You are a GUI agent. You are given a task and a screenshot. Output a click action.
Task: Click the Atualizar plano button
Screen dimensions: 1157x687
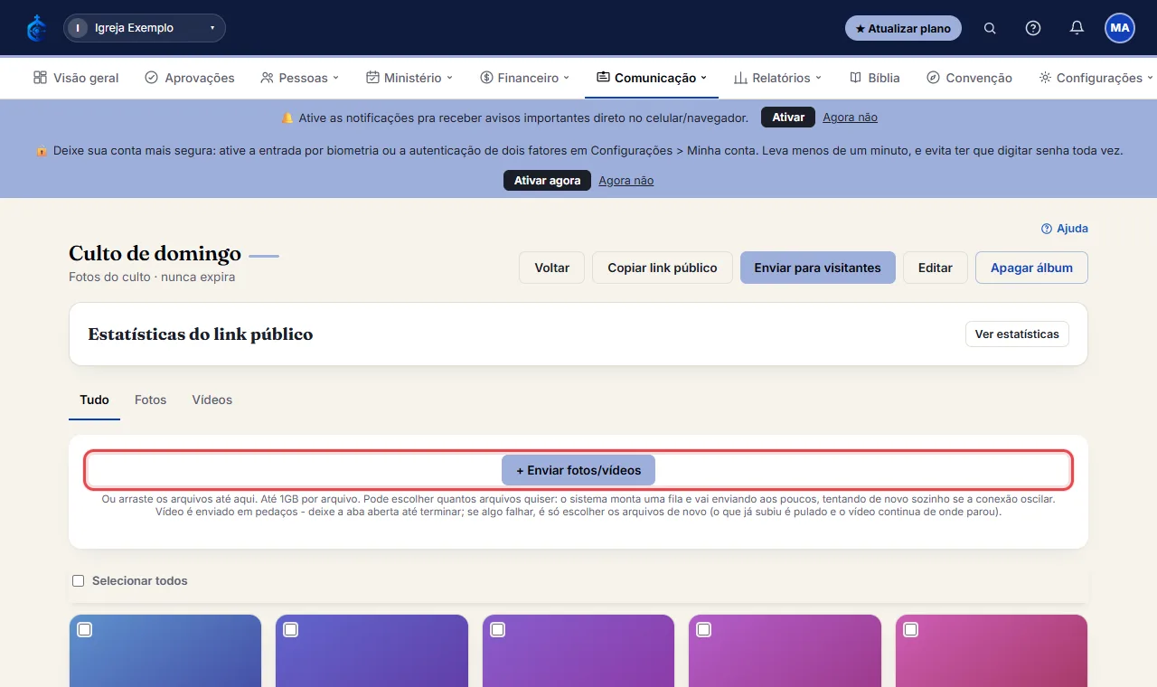[x=903, y=28]
